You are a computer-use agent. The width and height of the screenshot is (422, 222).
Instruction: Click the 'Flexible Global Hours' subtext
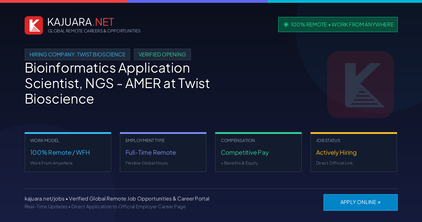(147, 163)
